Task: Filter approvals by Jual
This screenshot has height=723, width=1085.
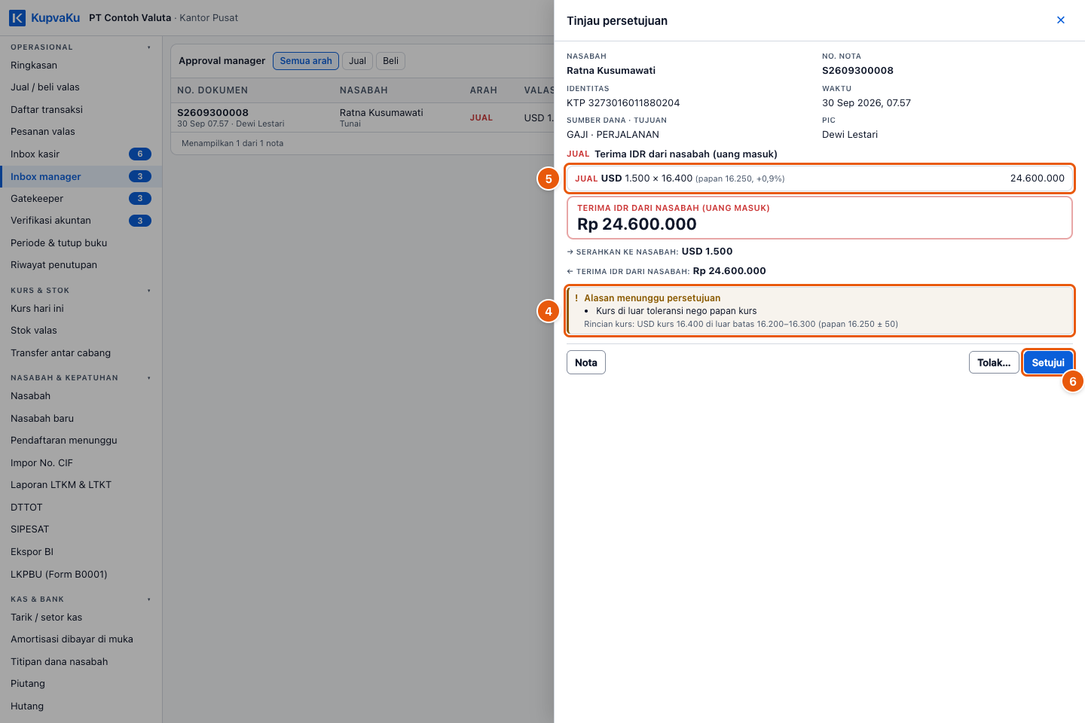Action: click(x=358, y=61)
